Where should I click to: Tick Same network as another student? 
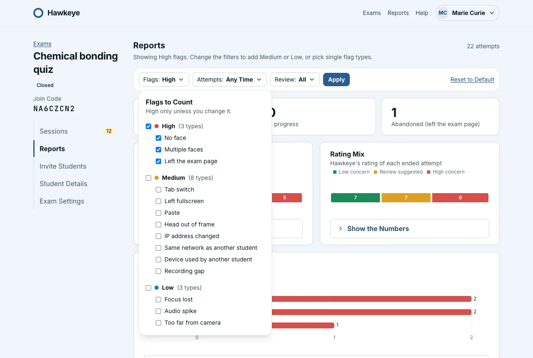tap(159, 248)
